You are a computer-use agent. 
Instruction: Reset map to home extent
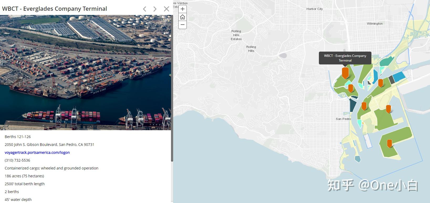[183, 17]
